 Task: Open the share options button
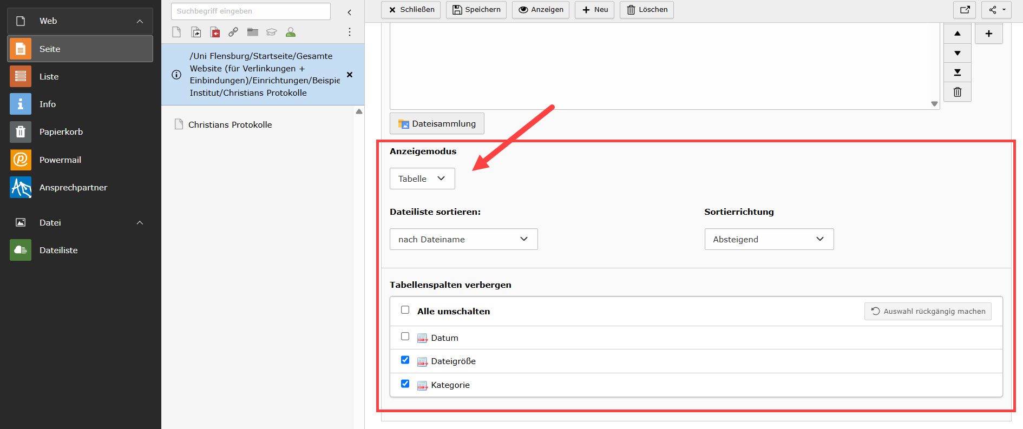[996, 10]
